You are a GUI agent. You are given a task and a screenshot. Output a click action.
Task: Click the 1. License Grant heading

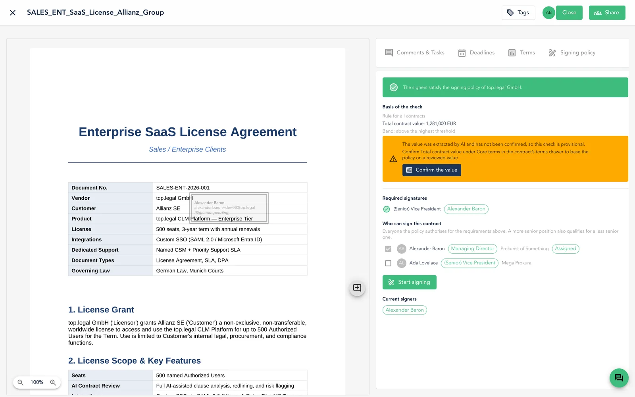tap(101, 310)
